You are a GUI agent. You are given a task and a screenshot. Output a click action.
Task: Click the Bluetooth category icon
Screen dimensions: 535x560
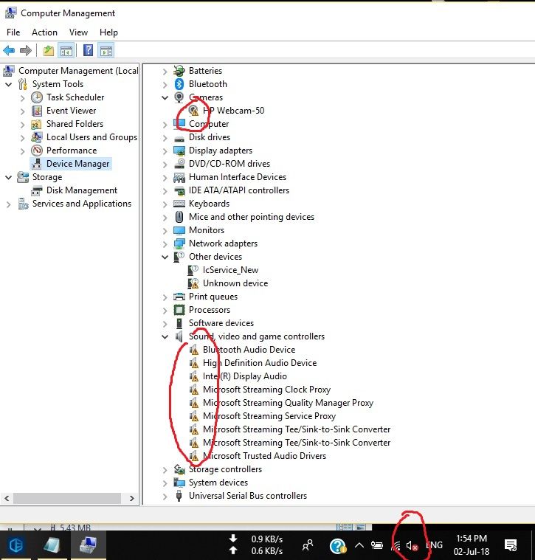(x=179, y=84)
